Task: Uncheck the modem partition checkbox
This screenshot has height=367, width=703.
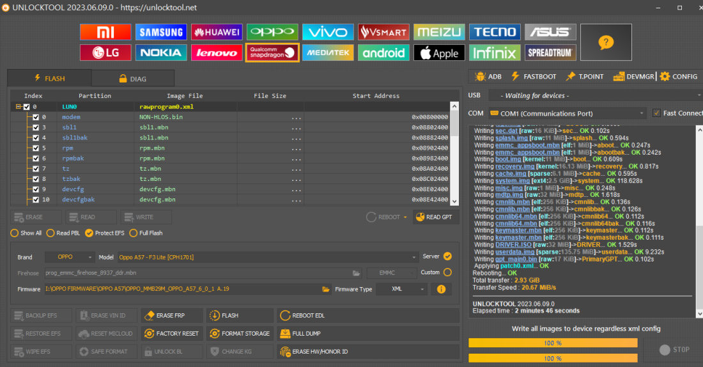Action: 36,117
